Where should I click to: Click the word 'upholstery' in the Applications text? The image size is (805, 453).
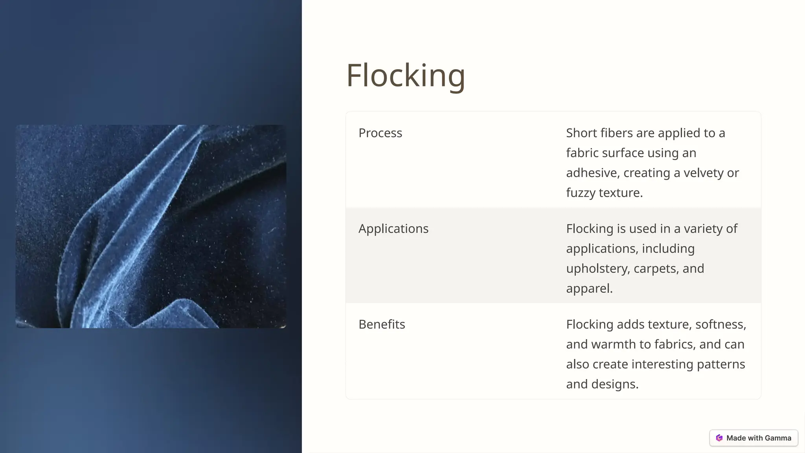click(x=598, y=269)
